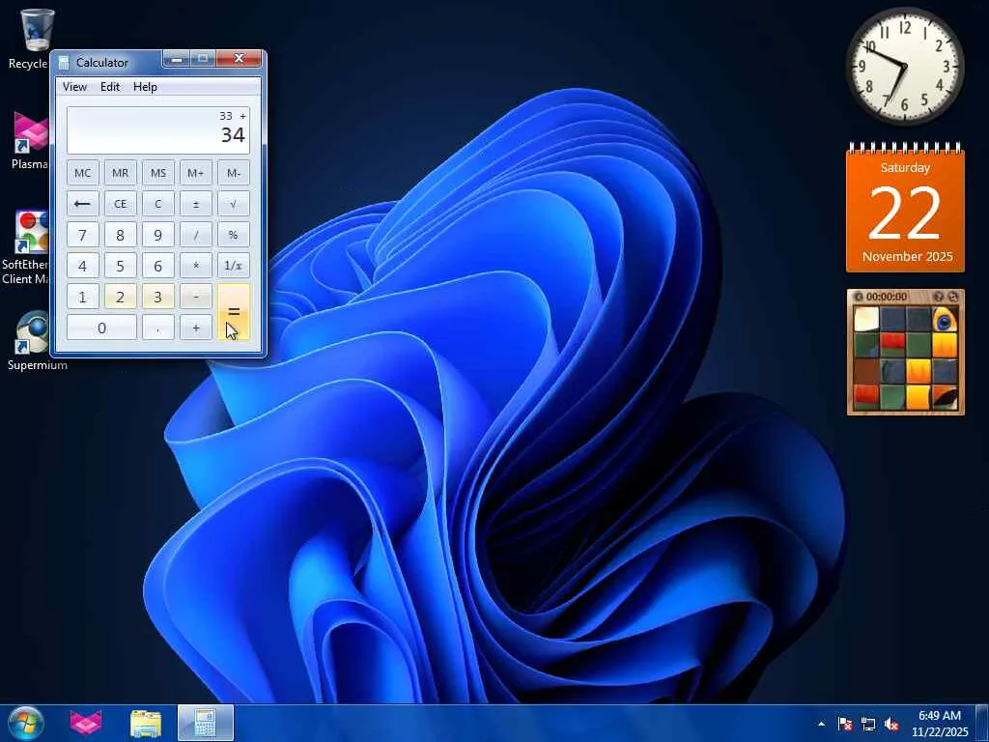Click the top-left puzzle tile
This screenshot has width=989, height=742.
(866, 319)
